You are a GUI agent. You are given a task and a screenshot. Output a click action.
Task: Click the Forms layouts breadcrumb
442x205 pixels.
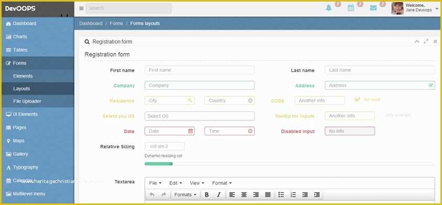pyautogui.click(x=145, y=24)
